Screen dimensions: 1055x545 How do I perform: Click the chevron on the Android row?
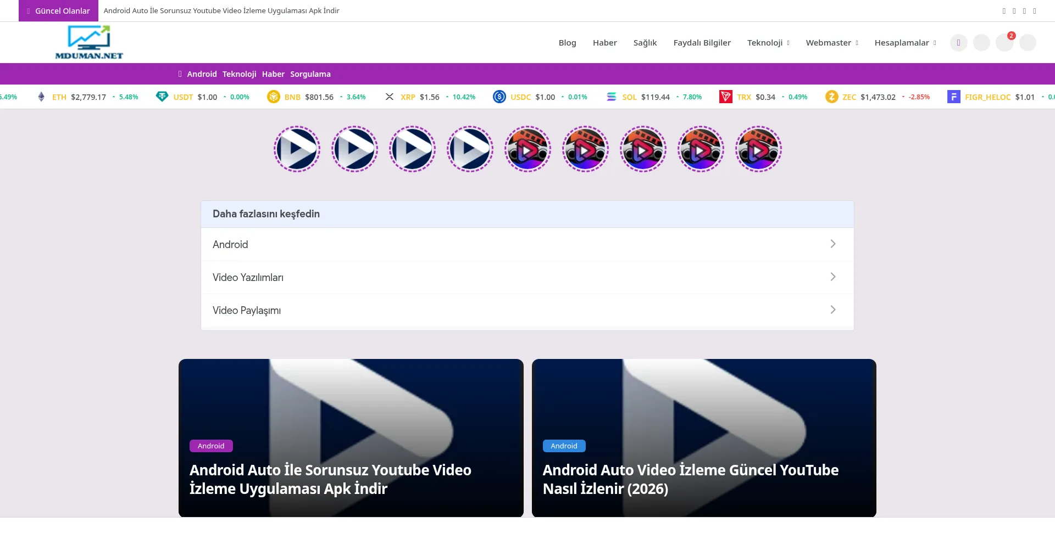833,244
